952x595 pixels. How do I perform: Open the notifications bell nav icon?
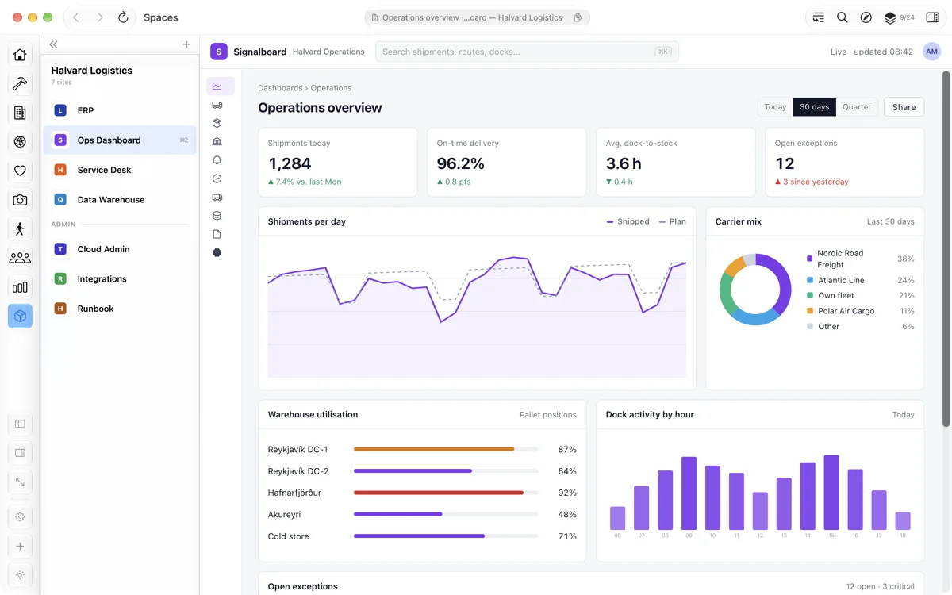click(217, 160)
